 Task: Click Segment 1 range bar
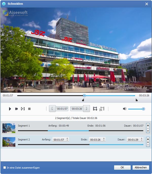point(81,131)
